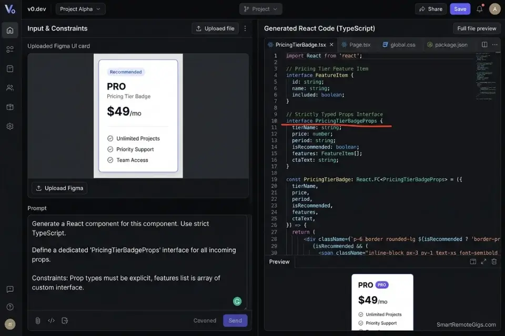Click the 'Uploaded Figma UI card' label
Viewport: 505px width, 336px height.
coord(58,46)
